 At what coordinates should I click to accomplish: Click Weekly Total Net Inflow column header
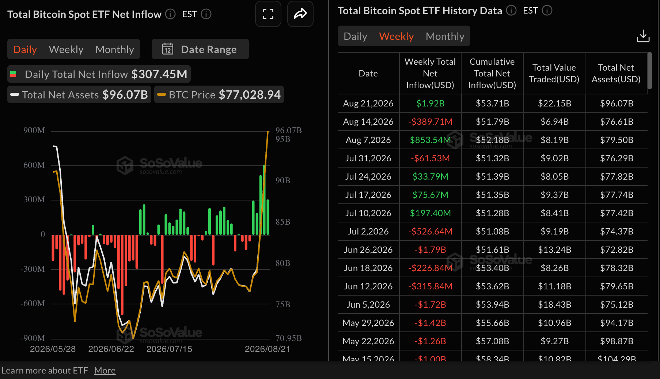click(430, 74)
